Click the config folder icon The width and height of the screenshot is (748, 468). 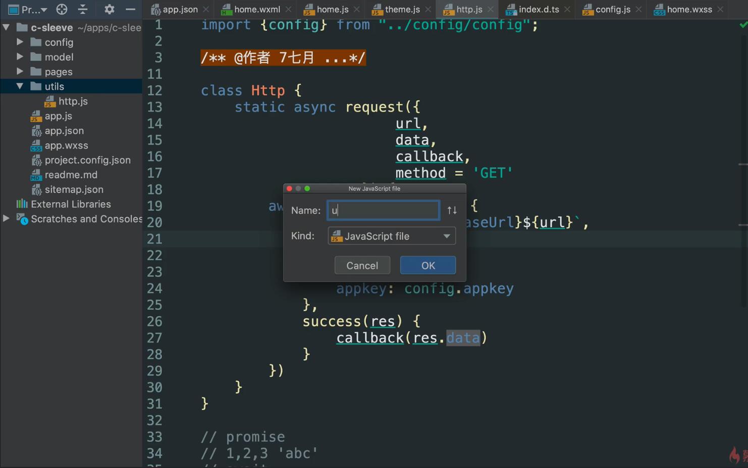36,42
